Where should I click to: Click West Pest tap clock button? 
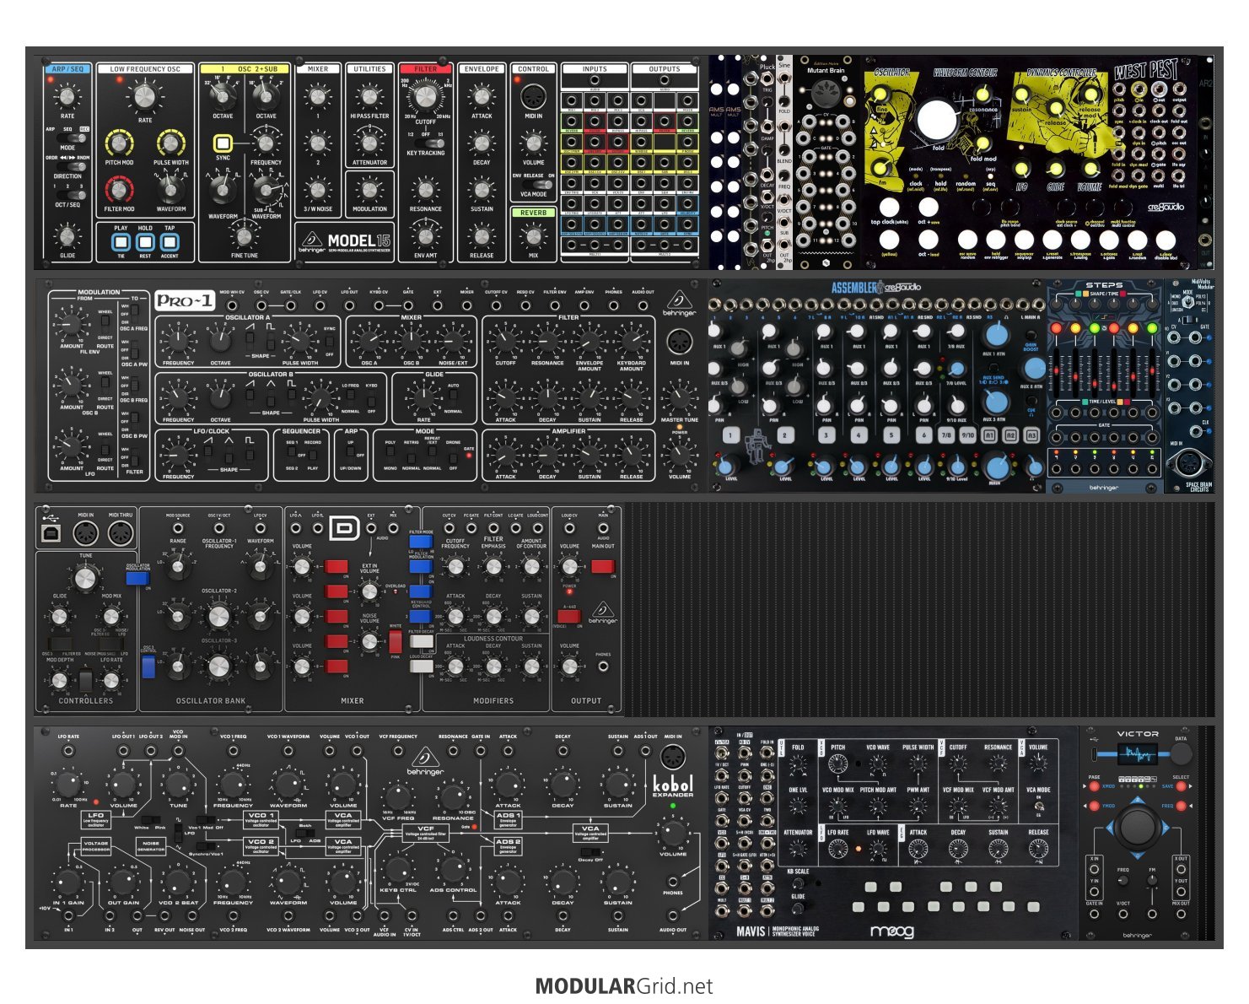888,208
